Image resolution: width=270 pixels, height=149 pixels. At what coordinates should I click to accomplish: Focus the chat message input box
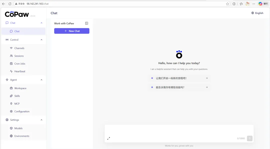(x=179, y=130)
